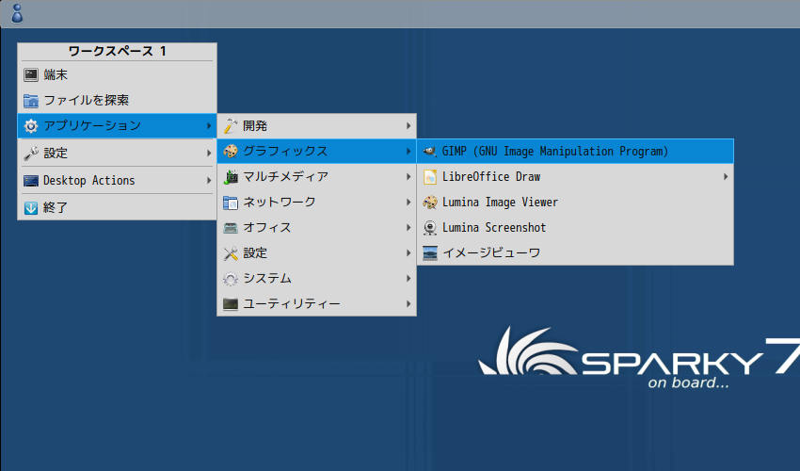The image size is (800, 471).
Task: Open the オフィス category
Action: point(317,228)
